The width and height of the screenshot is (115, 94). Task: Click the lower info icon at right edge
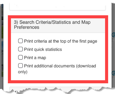[x=113, y=73]
